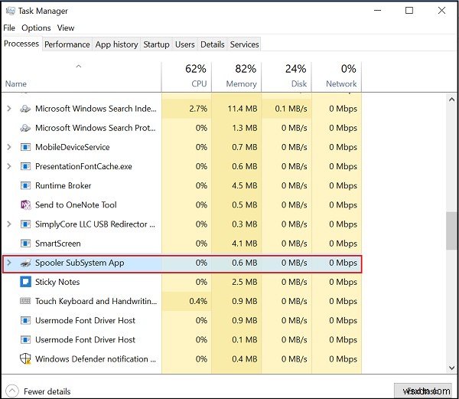The height and width of the screenshot is (399, 459).
Task: Click the 0.3 MB memory value
Action: 245,224
